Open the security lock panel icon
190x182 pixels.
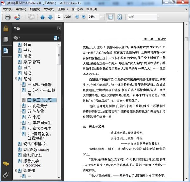pos(6,29)
